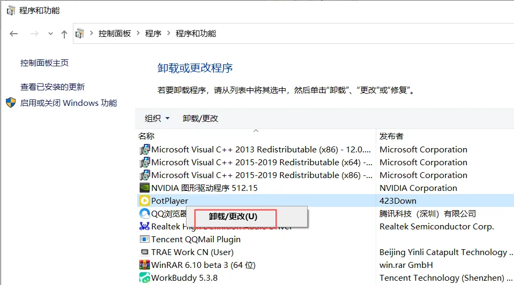Click publisher 腾讯科技（深圳）有限公司 cell

pos(428,214)
